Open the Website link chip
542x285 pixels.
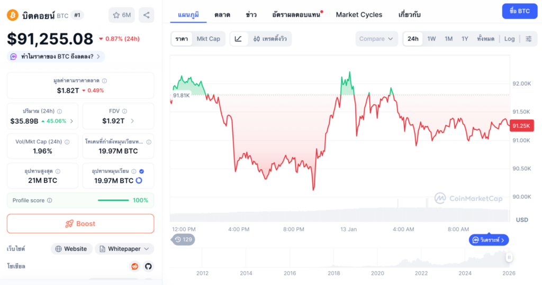[71, 249]
